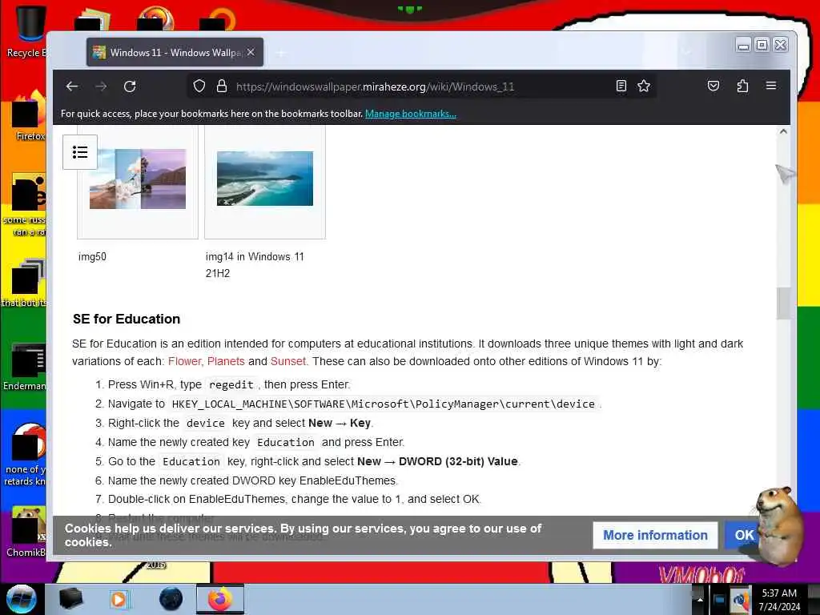Click the hamster desktop assistant character
Image resolution: width=820 pixels, height=615 pixels.
pos(779,525)
